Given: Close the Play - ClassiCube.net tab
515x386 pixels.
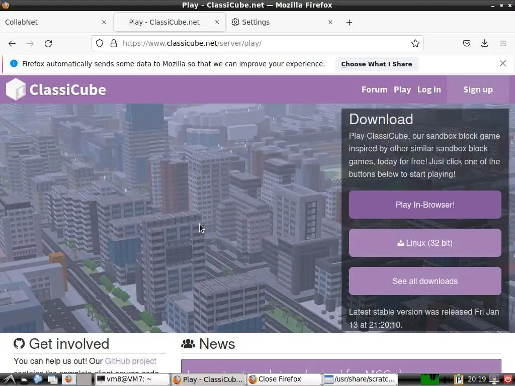Looking at the screenshot, I should point(217,22).
